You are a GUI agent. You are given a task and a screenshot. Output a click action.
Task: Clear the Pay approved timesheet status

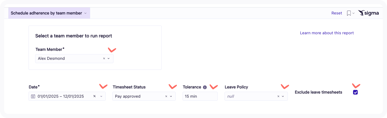[166, 96]
